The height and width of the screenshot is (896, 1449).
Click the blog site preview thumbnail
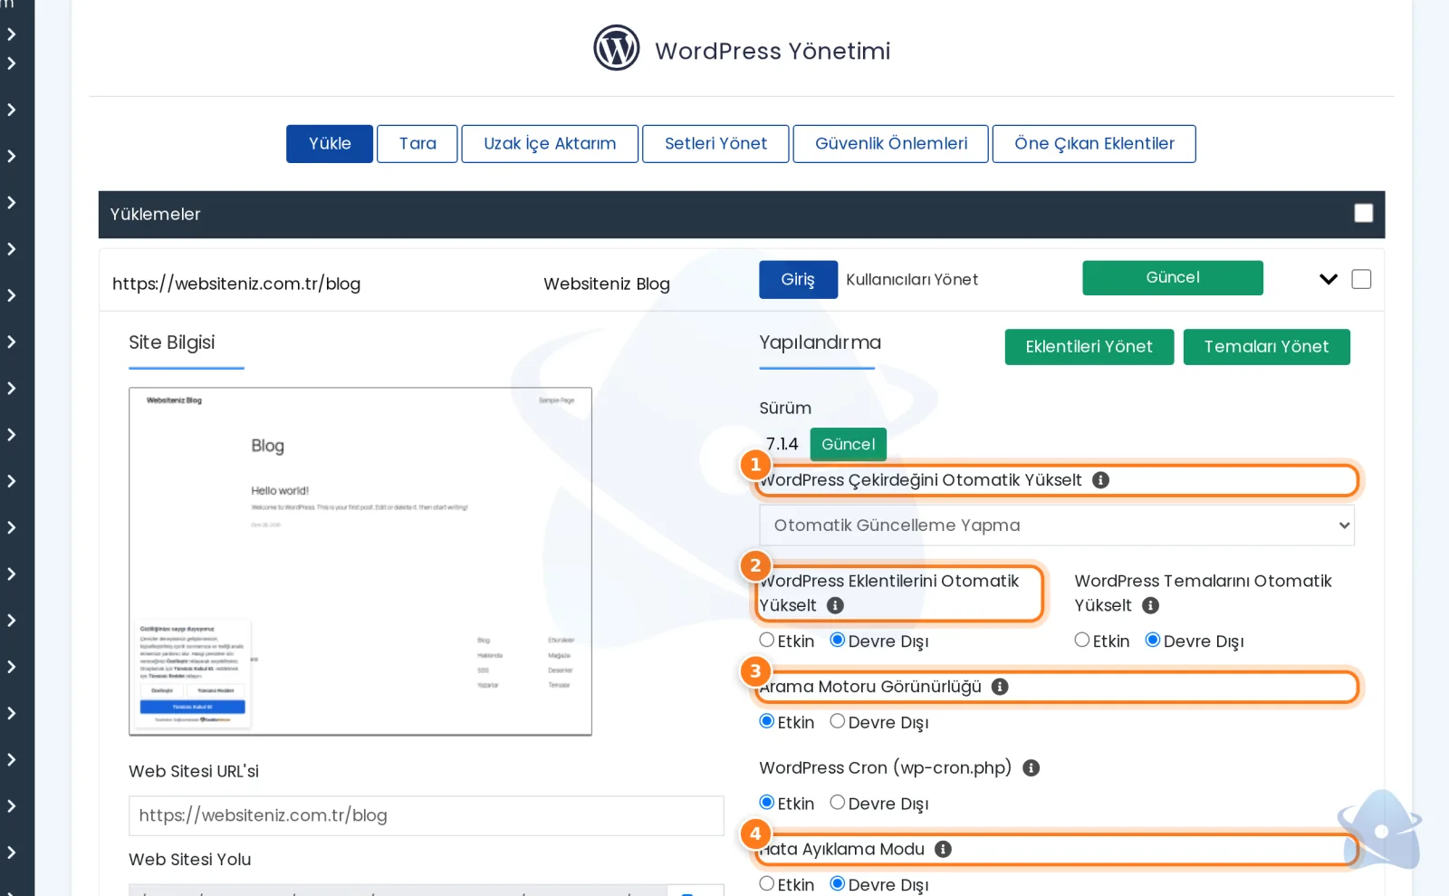[360, 562]
